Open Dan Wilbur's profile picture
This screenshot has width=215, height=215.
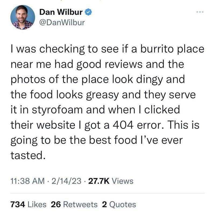[x=23, y=17]
